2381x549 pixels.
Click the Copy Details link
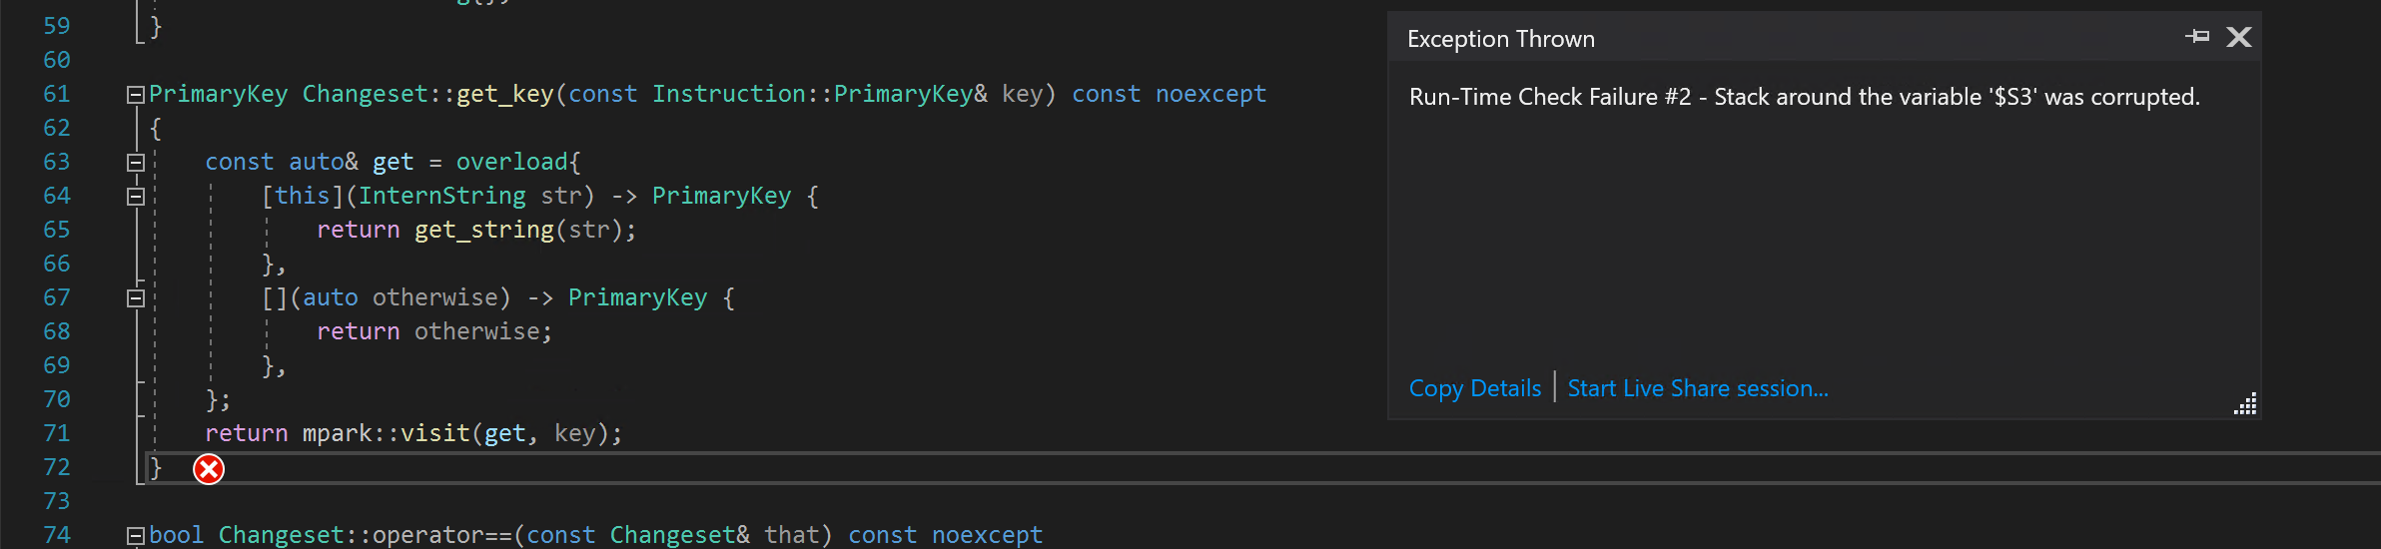point(1474,388)
